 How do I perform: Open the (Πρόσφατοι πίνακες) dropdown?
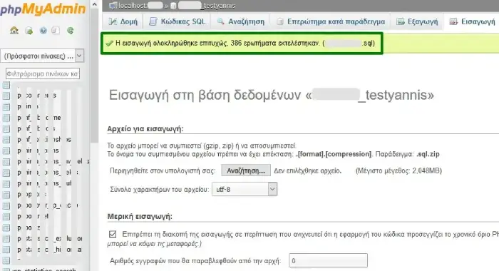42,56
